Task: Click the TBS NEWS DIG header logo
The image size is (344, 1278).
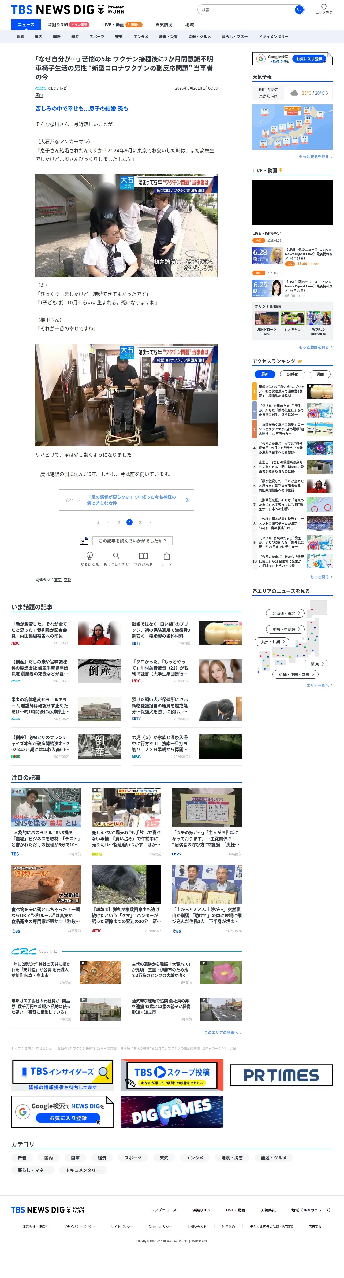Action: pos(68,9)
